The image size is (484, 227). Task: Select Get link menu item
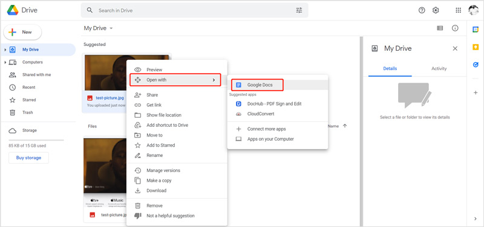[x=177, y=105]
